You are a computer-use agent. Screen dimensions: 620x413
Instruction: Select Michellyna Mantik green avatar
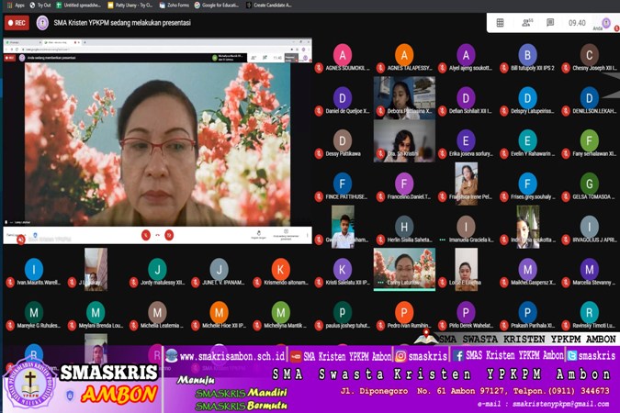click(x=281, y=312)
